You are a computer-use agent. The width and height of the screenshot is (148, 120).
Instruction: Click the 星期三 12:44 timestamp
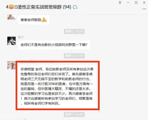click(x=74, y=56)
